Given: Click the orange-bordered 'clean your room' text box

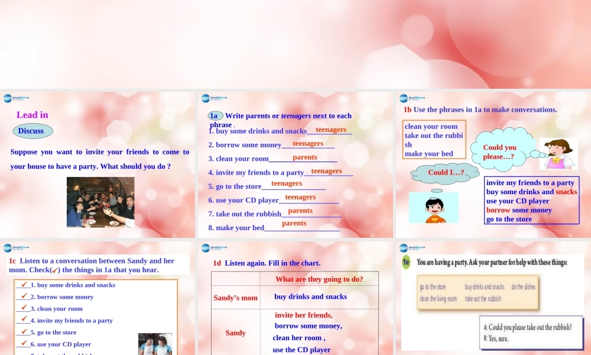Looking at the screenshot, I should coord(434,140).
